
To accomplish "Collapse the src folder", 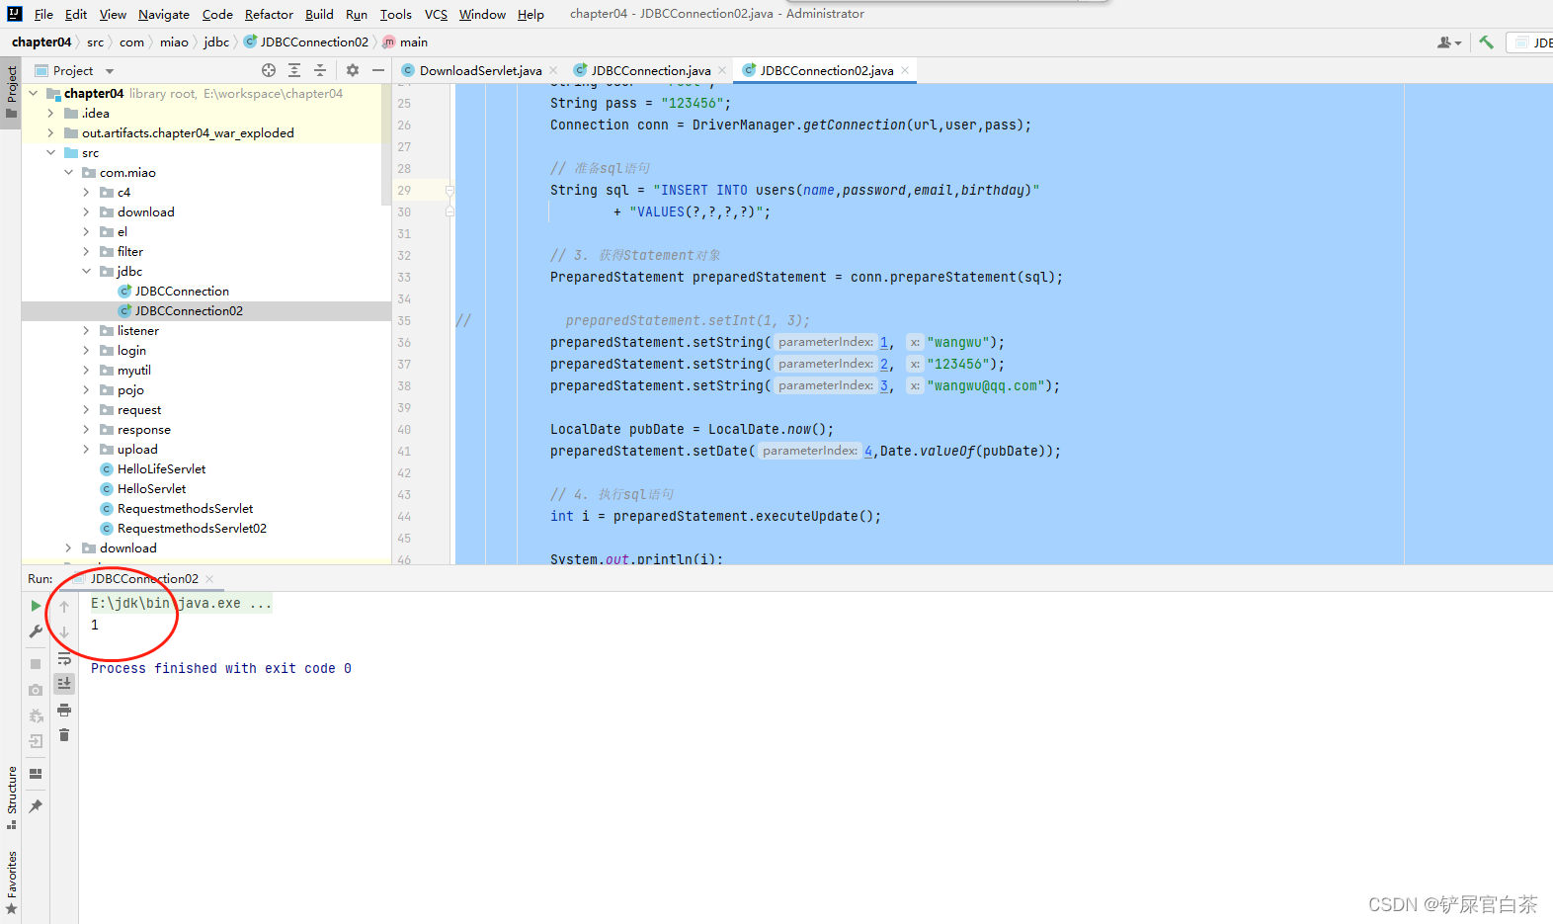I will tap(51, 152).
